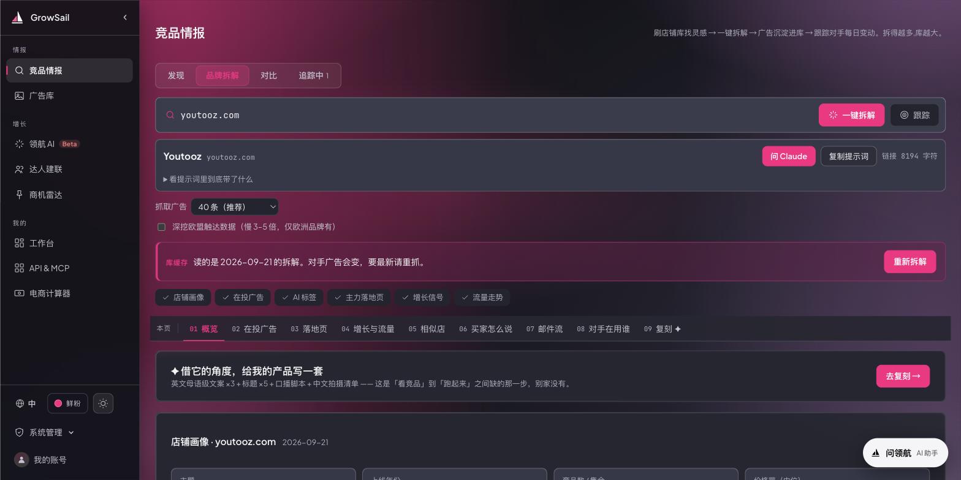The width and height of the screenshot is (961, 480).
Task: Toggle 店铺画像 chip
Action: (x=183, y=298)
